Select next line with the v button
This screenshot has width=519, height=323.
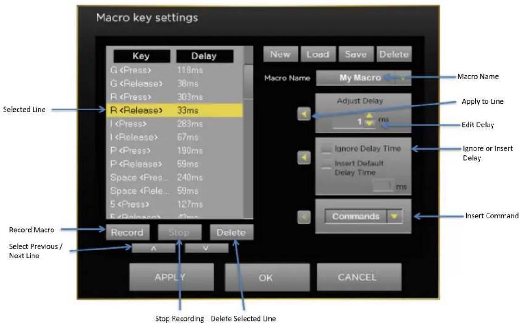click(x=206, y=248)
